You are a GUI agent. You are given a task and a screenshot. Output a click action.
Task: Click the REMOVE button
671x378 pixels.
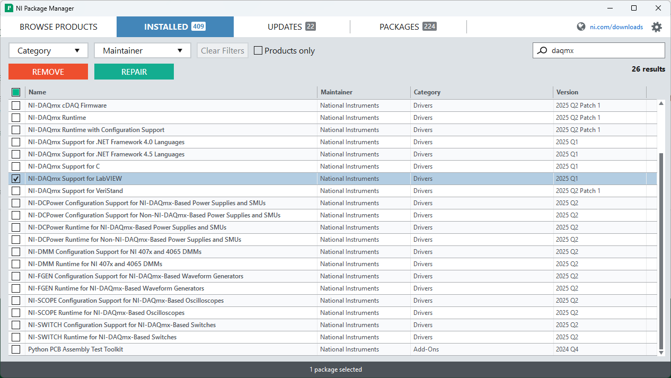[48, 71]
